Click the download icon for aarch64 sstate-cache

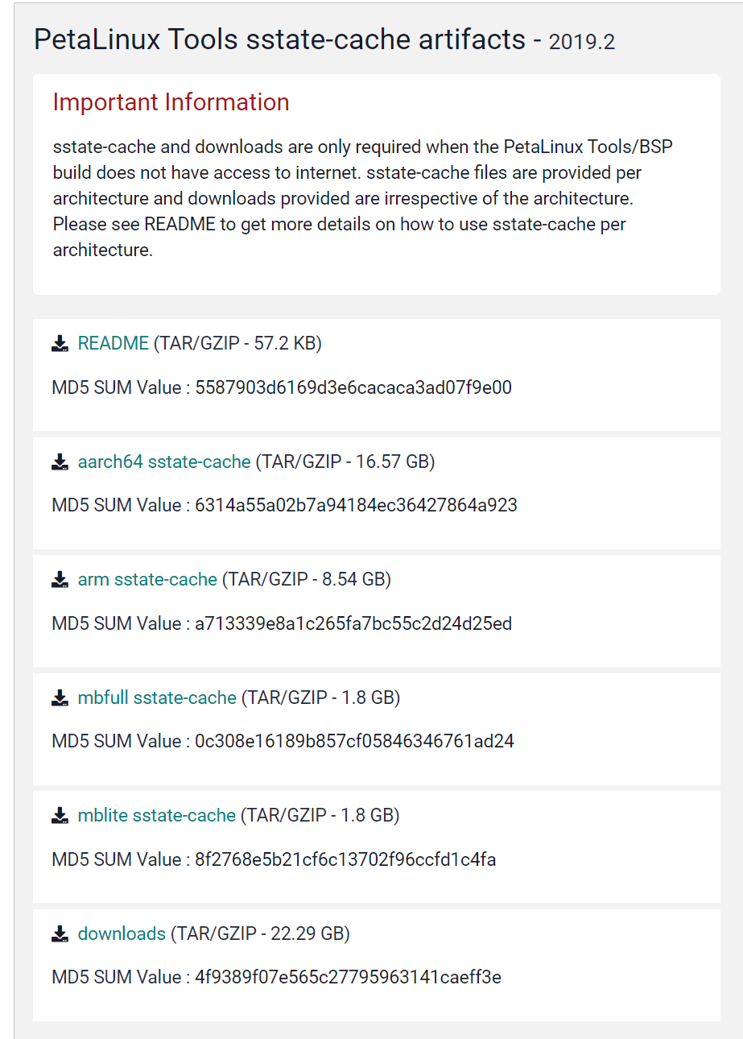point(59,462)
